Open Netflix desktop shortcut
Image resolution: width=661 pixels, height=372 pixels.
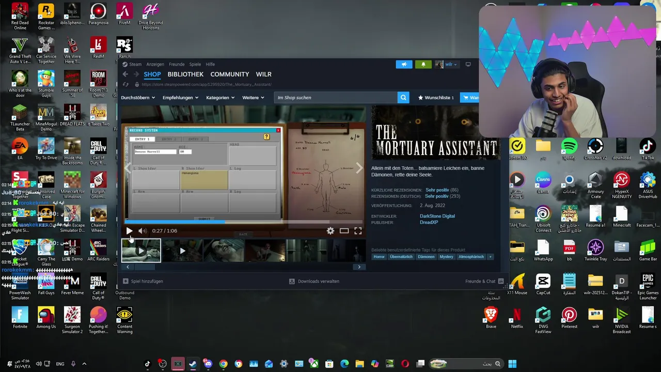tap(517, 318)
